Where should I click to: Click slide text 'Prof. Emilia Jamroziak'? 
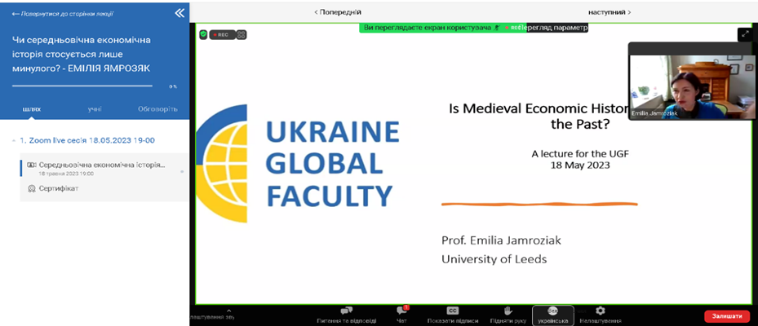pyautogui.click(x=501, y=240)
